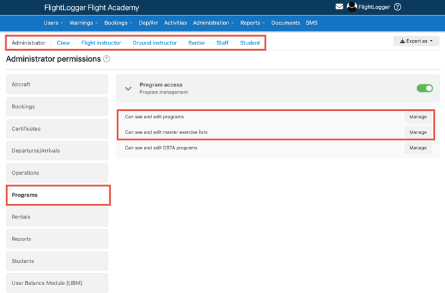Open the Documents menu item
The image size is (445, 293).
(x=286, y=23)
